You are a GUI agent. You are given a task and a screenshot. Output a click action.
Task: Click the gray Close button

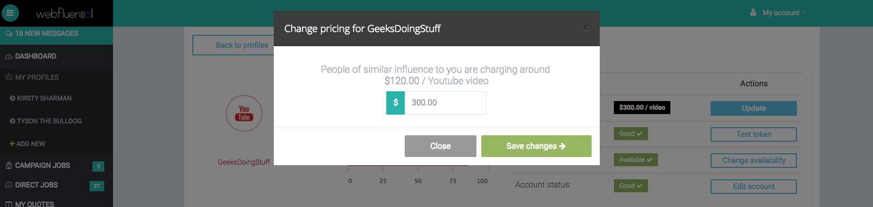pyautogui.click(x=441, y=146)
